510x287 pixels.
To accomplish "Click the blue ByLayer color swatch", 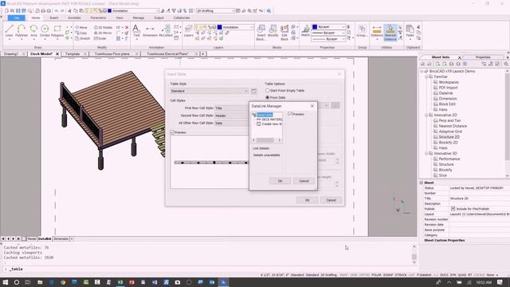I will pyautogui.click(x=314, y=26).
